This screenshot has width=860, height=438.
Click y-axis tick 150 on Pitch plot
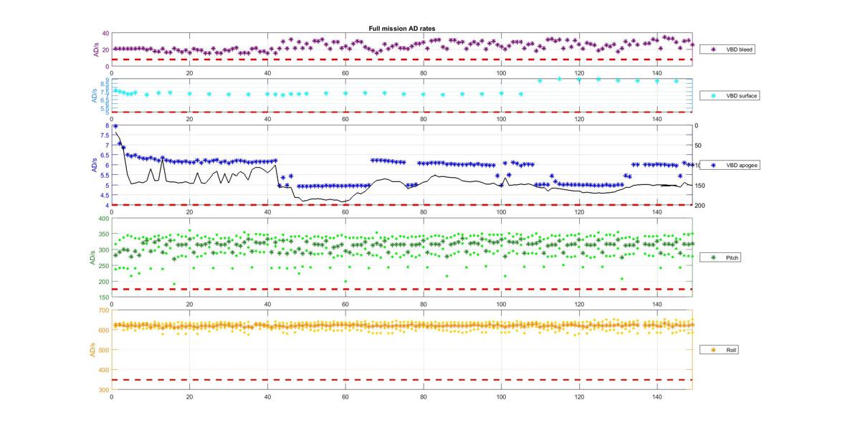(104, 297)
